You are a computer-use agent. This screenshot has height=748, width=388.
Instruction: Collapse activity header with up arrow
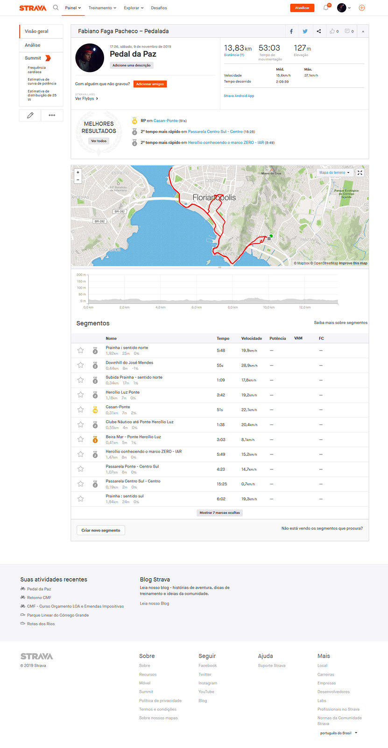(363, 31)
